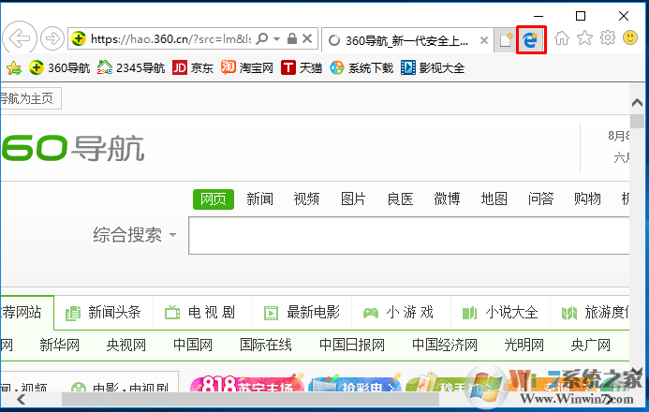Open the 京东 bookmark
Viewport: 649px width, 412px height.
pyautogui.click(x=193, y=67)
